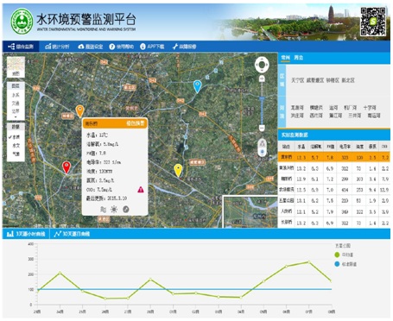Click the orange popup title bar
This screenshot has width=393, height=321.
(115, 123)
